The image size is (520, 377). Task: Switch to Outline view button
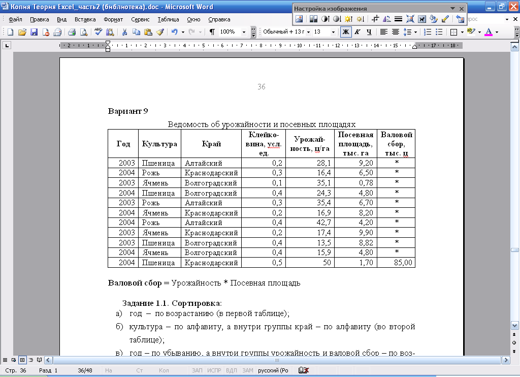[x=31, y=360]
